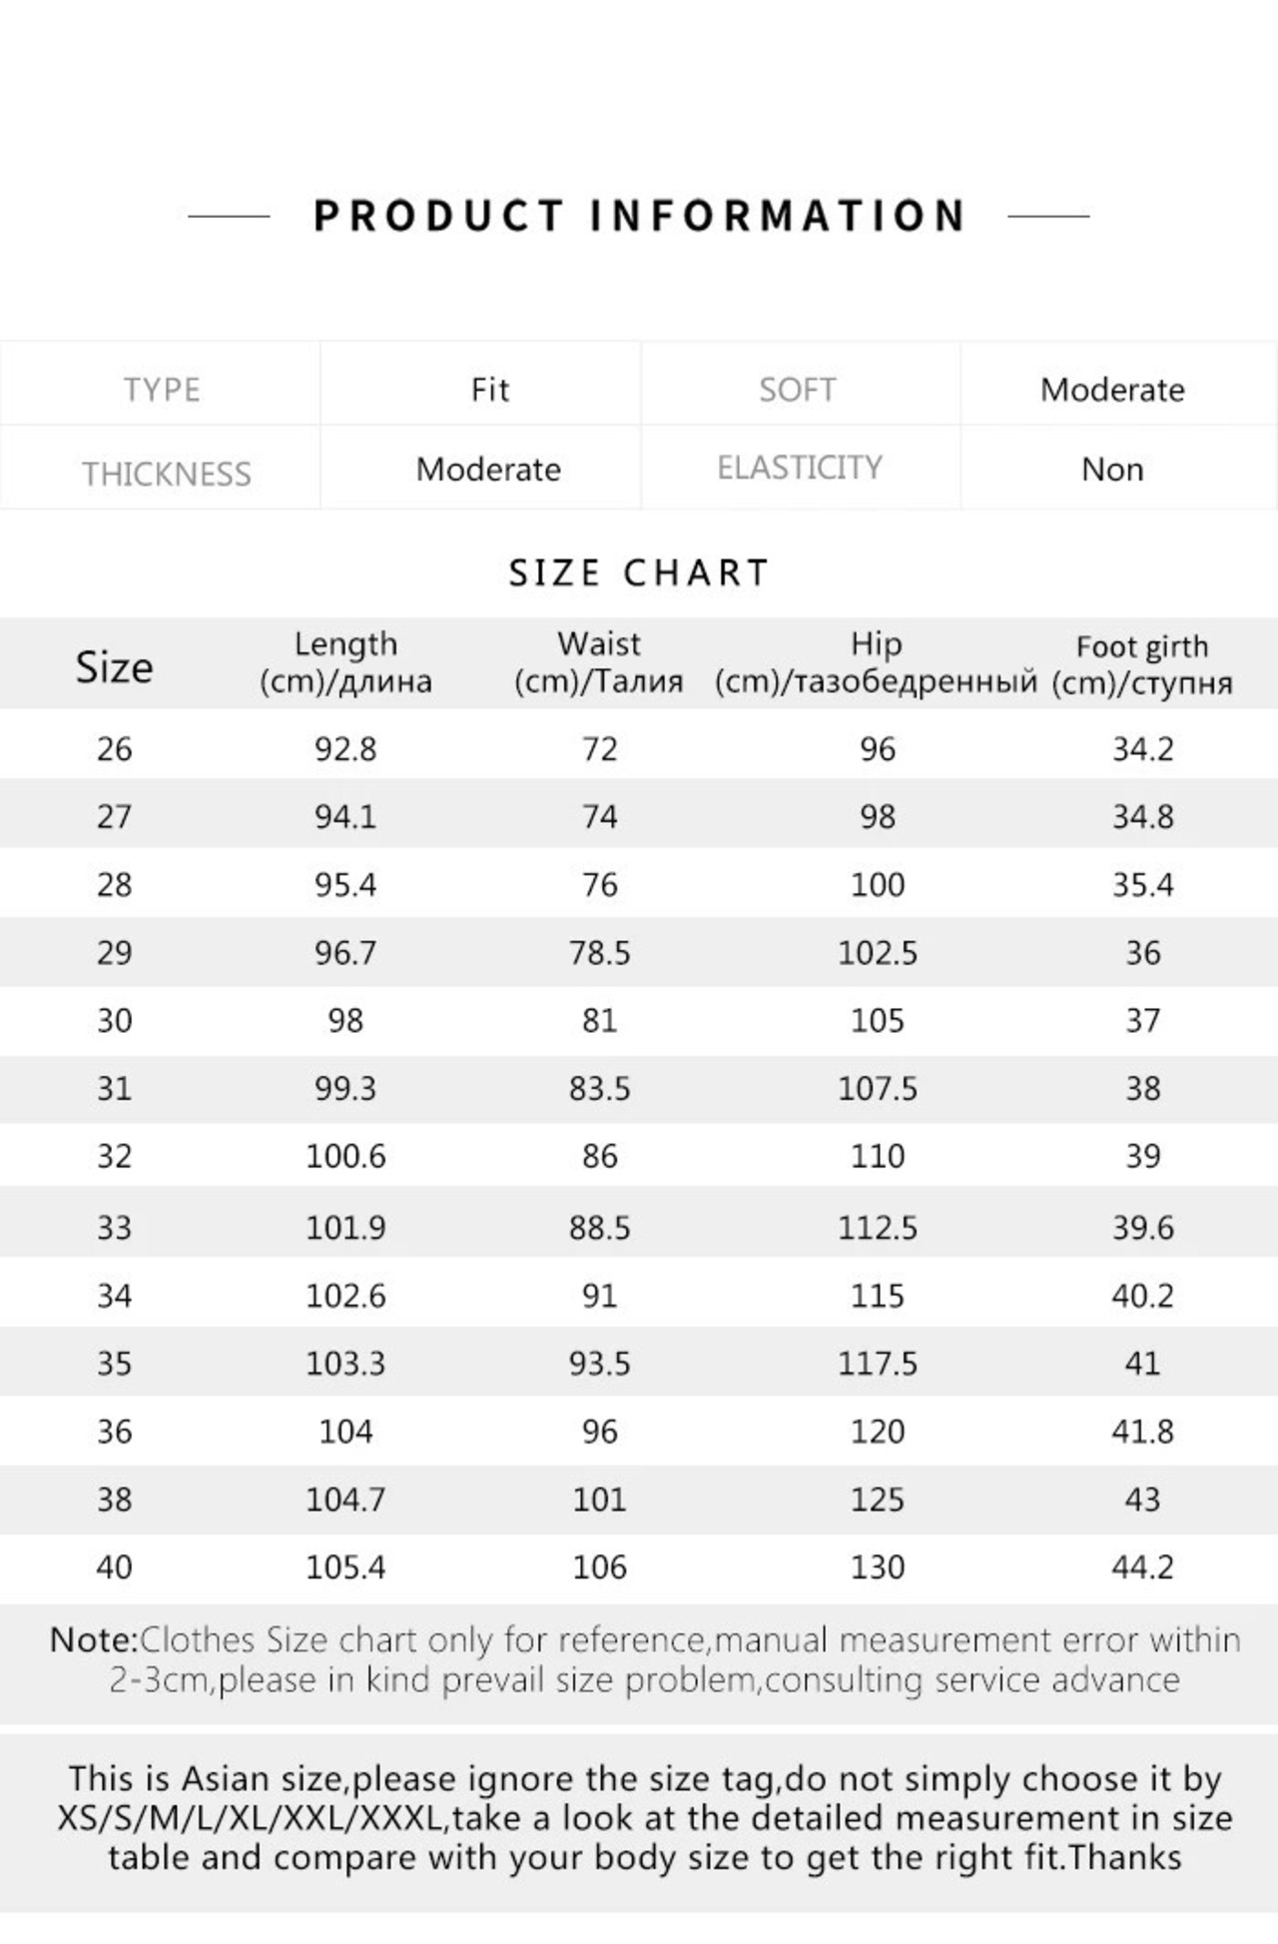This screenshot has width=1278, height=1944.
Task: Click the Fit value cell
Action: (489, 390)
